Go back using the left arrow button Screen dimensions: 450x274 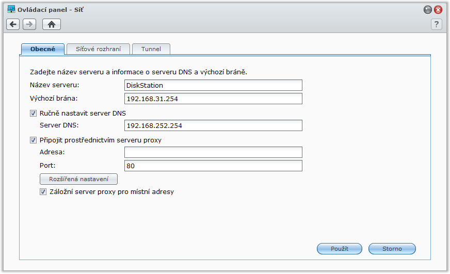pos(13,24)
